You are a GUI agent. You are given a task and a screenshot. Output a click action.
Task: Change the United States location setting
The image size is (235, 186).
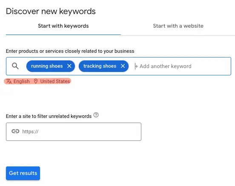(55, 81)
